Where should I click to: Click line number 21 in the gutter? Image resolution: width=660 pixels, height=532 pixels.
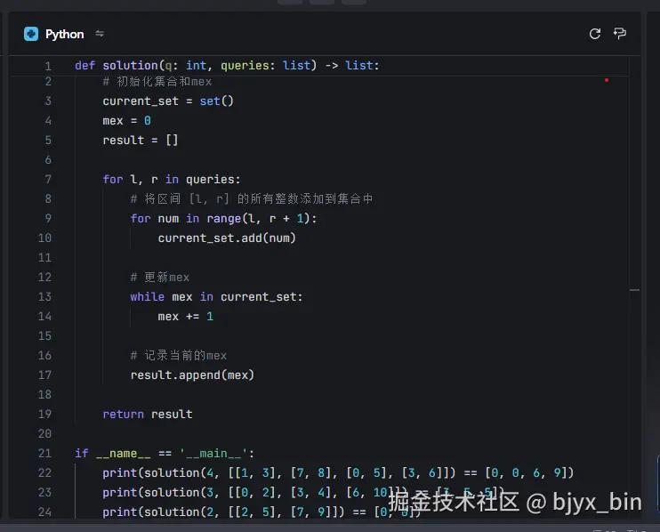44,454
